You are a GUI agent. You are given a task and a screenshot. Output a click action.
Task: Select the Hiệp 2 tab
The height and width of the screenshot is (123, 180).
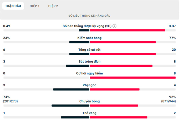coord(53,6)
